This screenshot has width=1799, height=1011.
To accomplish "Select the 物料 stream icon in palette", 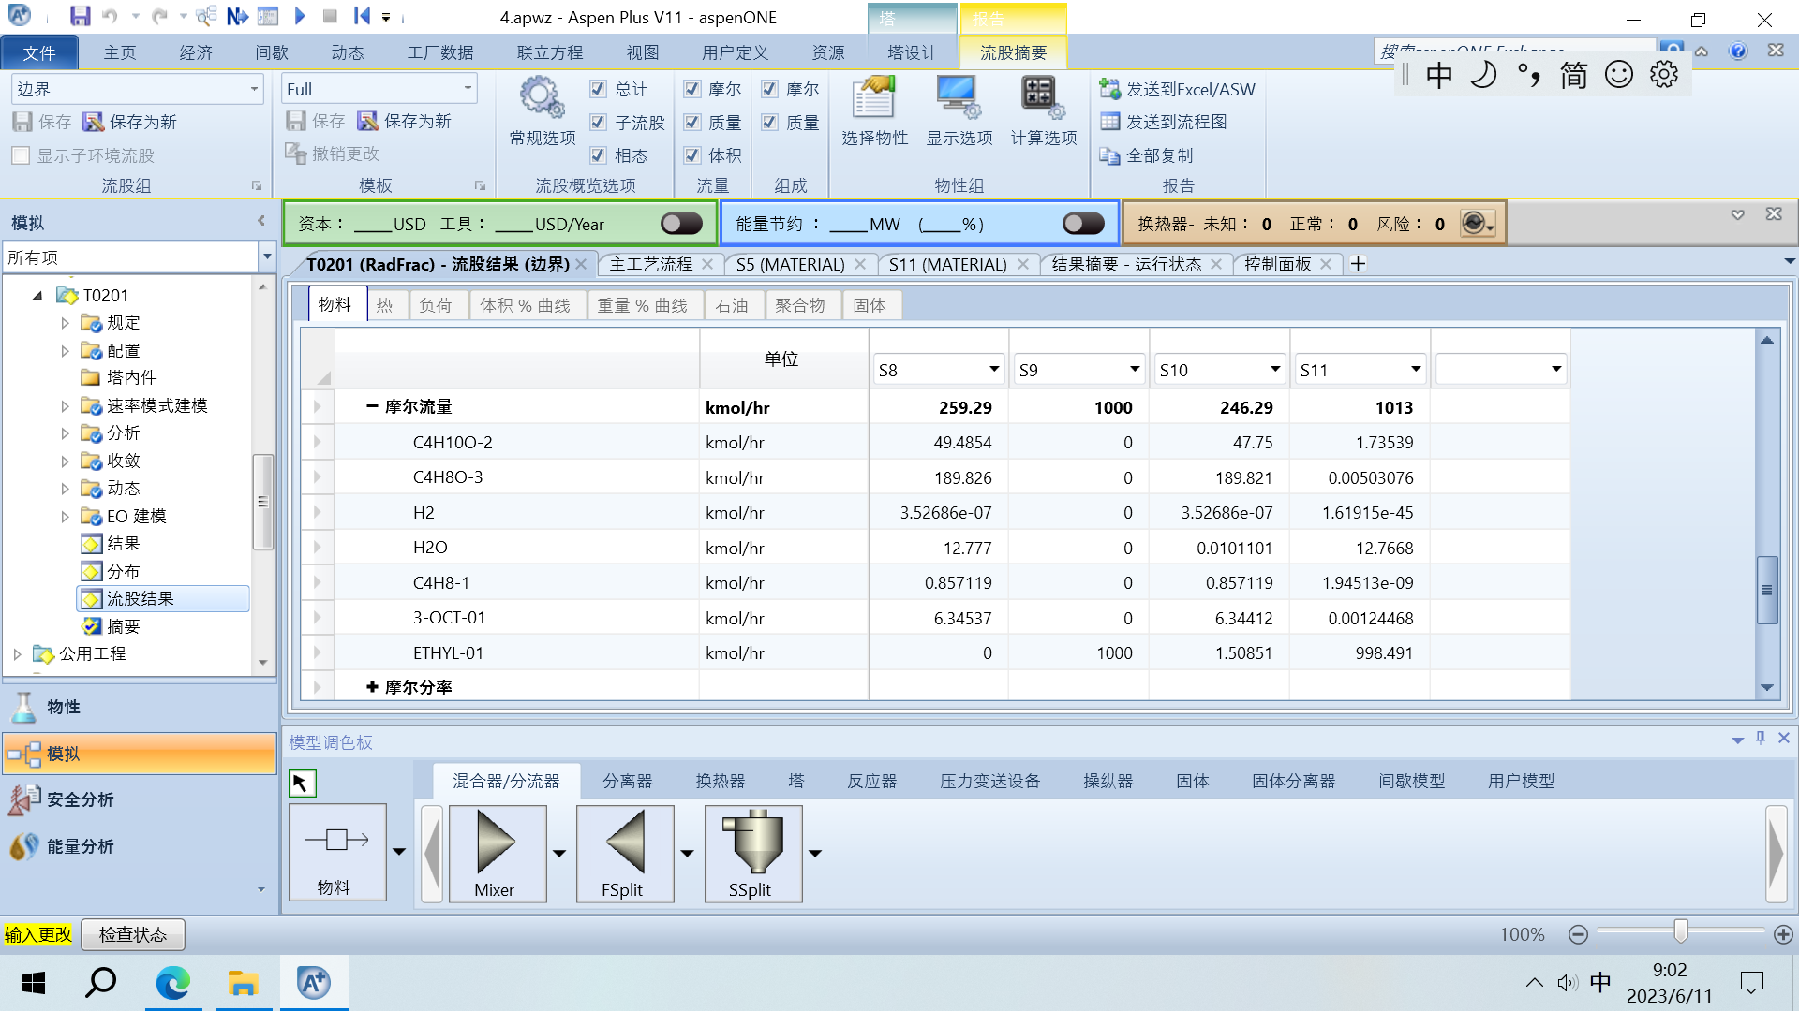I will pos(337,851).
